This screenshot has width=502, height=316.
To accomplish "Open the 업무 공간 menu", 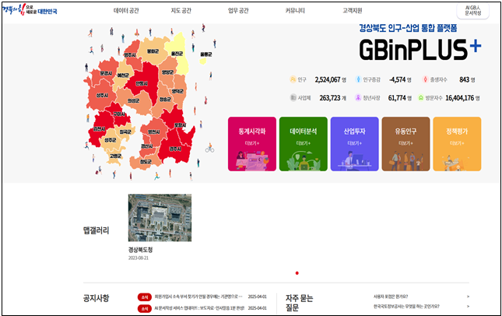I will pos(238,12).
